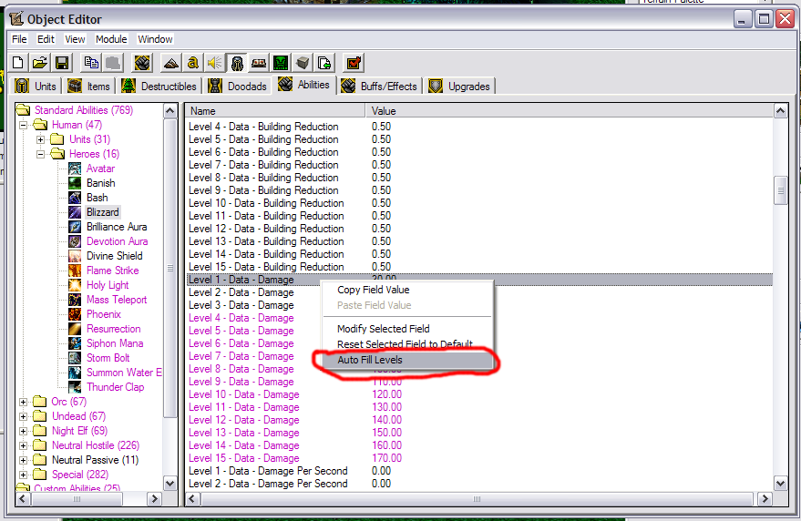
Task: Click the Resurrection ability icon
Action: click(x=75, y=329)
